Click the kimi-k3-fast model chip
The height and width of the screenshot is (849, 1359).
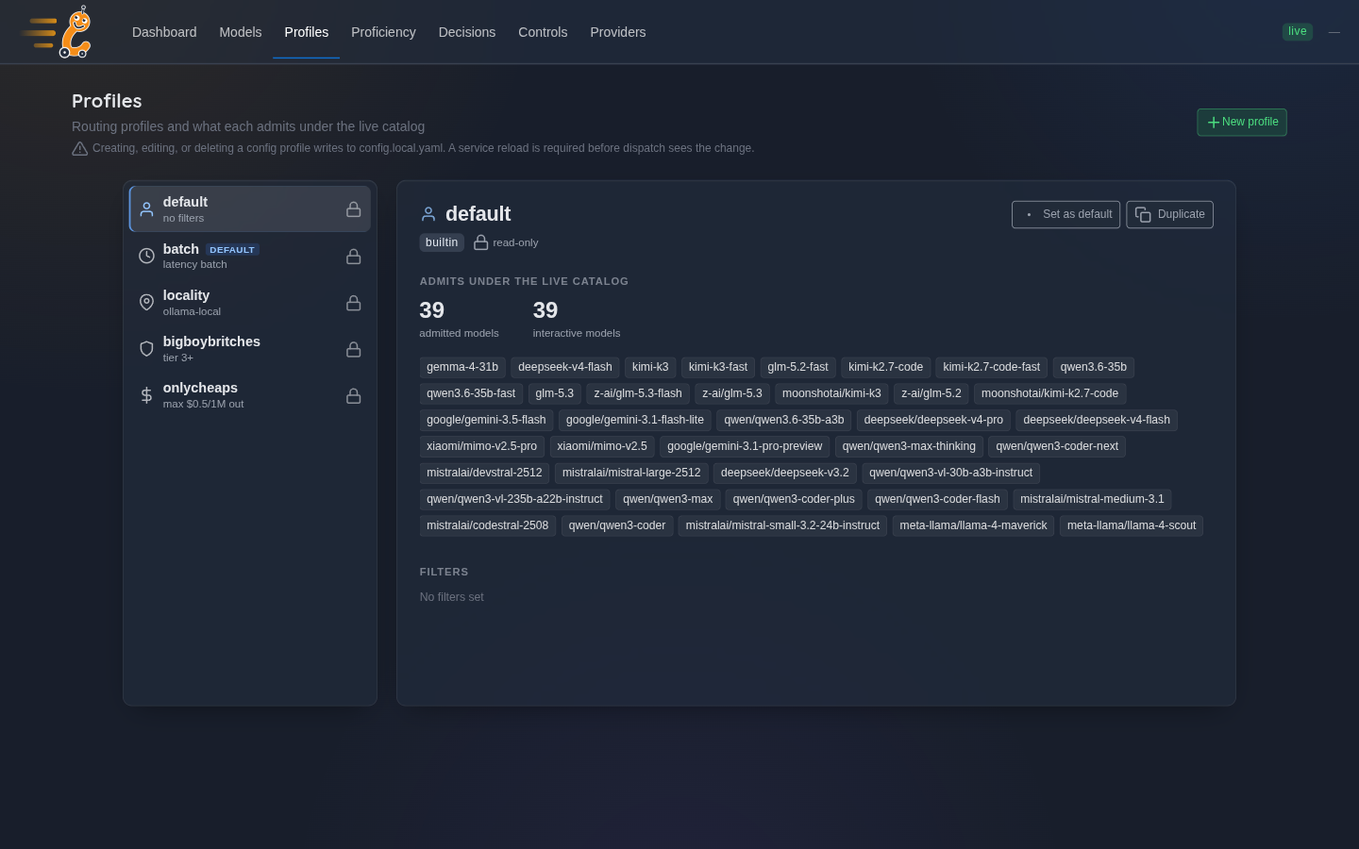point(718,367)
